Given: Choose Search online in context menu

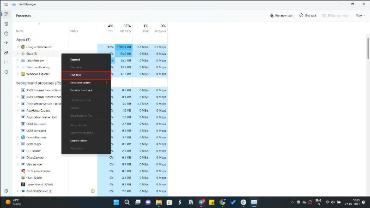Looking at the screenshot, I should 86,141.
